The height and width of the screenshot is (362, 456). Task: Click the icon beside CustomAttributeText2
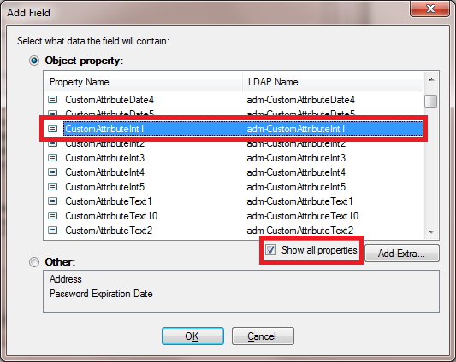[x=53, y=231]
